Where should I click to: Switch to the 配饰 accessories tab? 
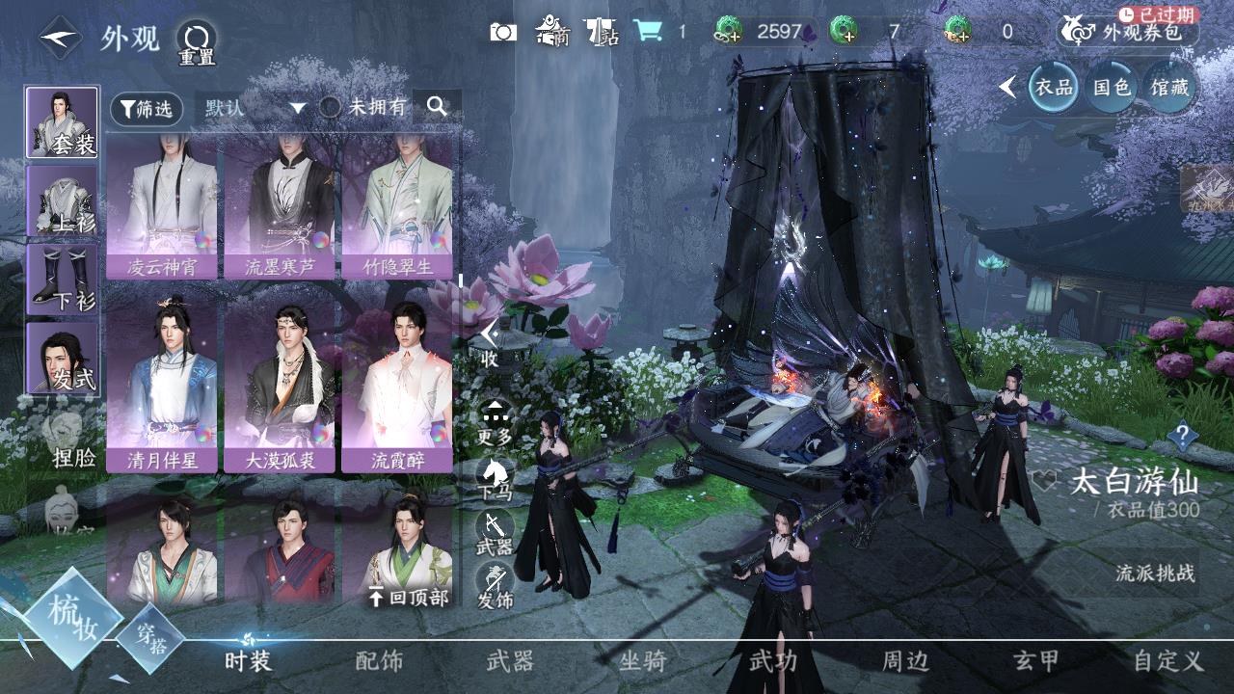[379, 661]
